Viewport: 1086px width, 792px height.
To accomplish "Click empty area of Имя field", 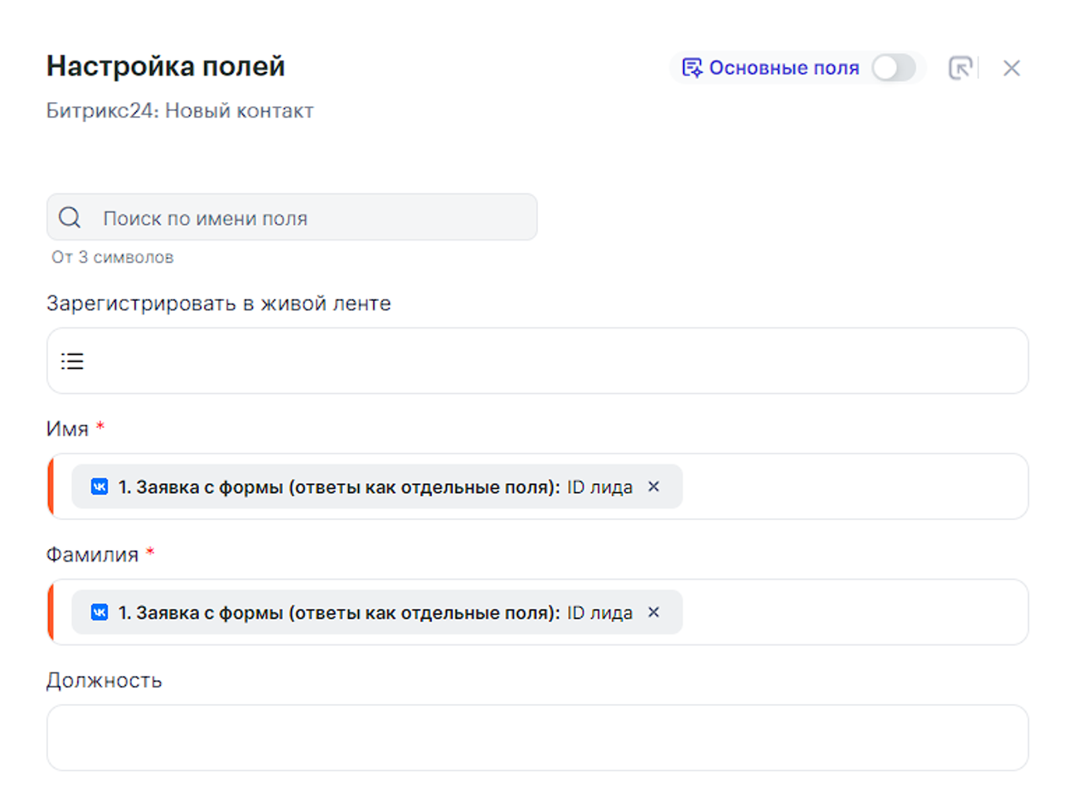I will 854,487.
